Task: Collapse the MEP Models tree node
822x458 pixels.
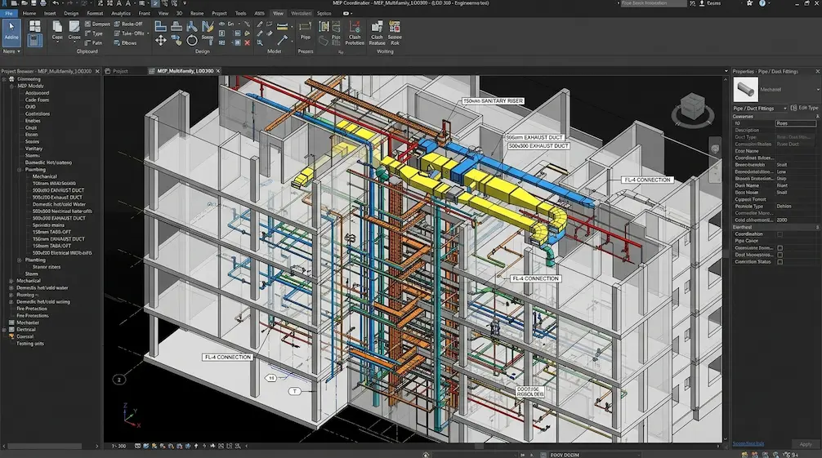Action: [x=11, y=86]
